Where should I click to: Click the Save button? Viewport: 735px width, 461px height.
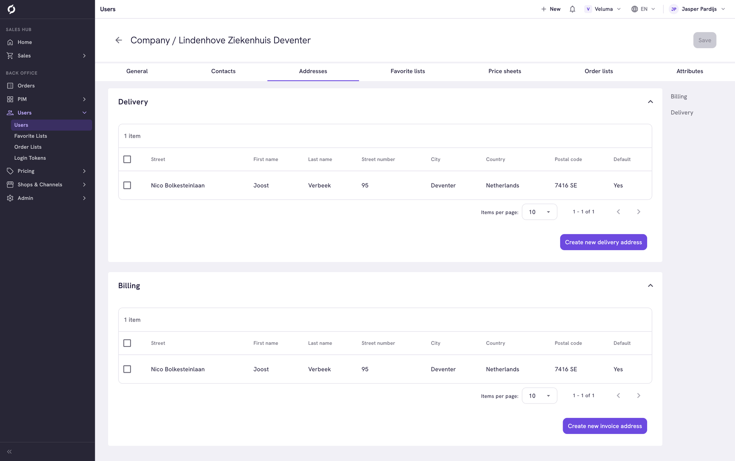705,40
